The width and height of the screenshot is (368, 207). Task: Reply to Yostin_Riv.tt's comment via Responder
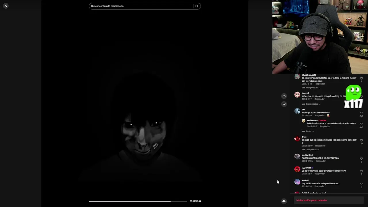pyautogui.click(x=321, y=161)
